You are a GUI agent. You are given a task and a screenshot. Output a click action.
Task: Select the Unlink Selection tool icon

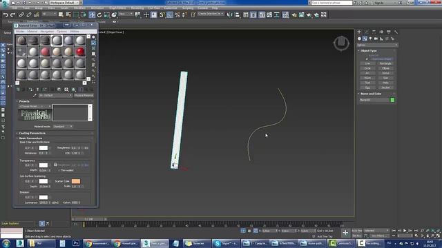29,15
